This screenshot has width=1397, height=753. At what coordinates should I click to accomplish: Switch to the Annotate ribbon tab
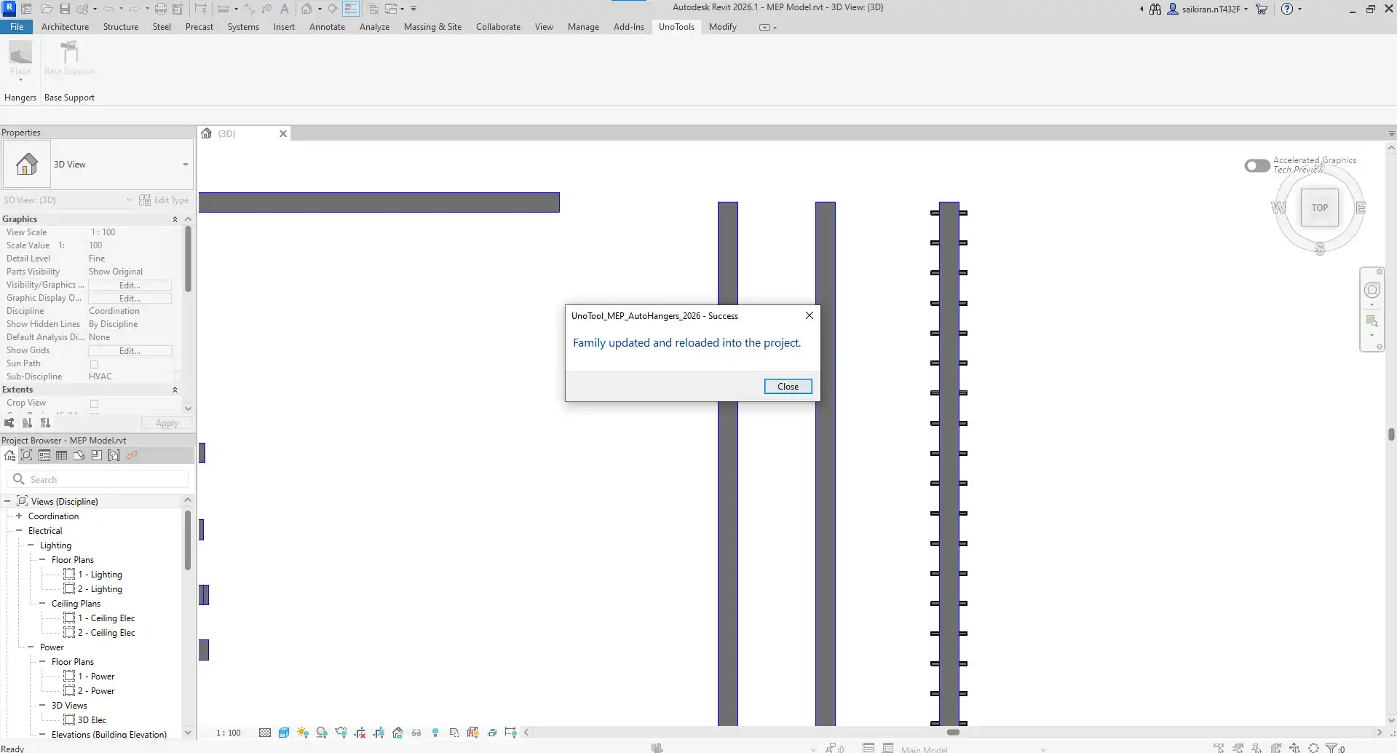327,27
